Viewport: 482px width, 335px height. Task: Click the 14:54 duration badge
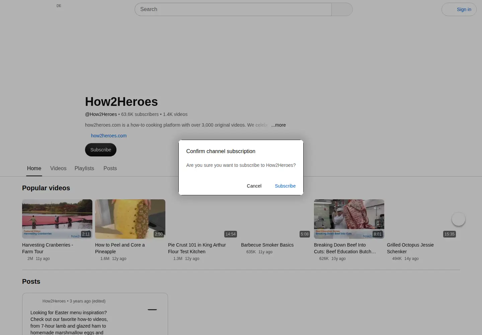pos(231,234)
